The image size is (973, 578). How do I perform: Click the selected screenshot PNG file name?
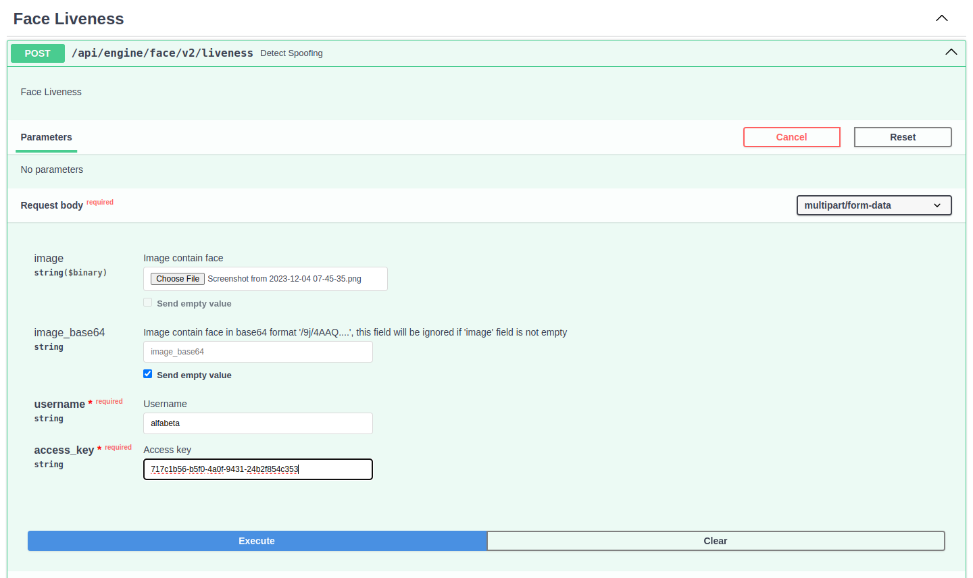coord(284,279)
